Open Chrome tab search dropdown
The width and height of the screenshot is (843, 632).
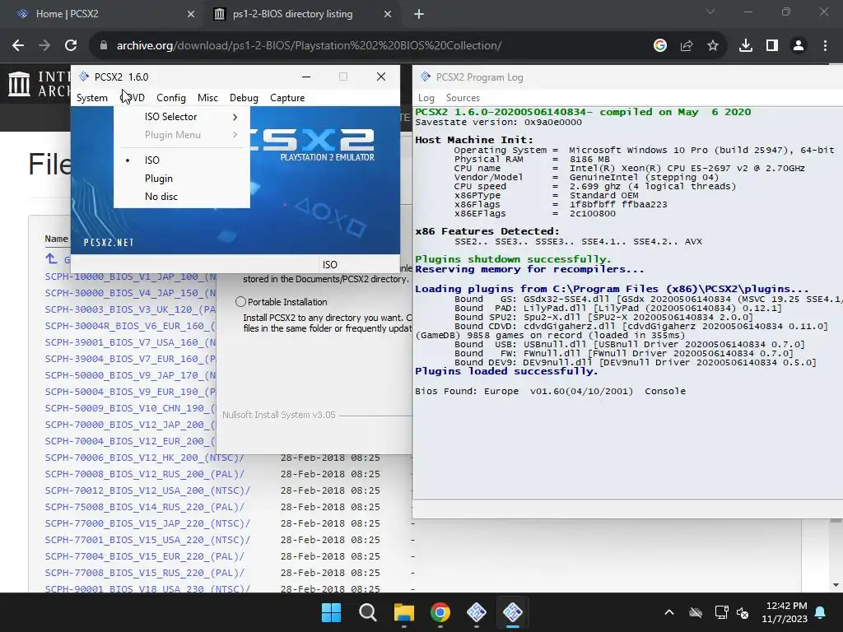click(x=710, y=12)
